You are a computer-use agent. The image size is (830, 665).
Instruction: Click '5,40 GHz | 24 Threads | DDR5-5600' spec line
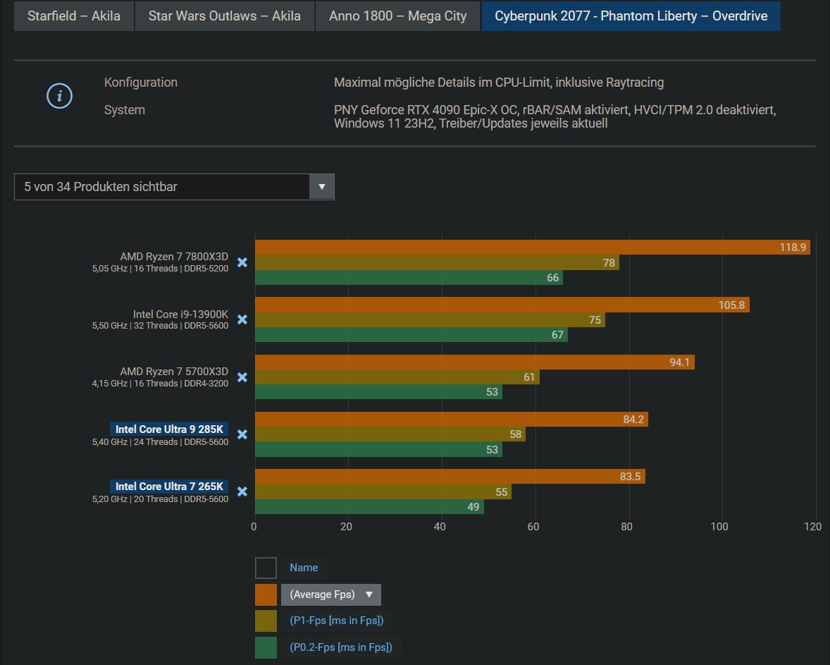[161, 442]
